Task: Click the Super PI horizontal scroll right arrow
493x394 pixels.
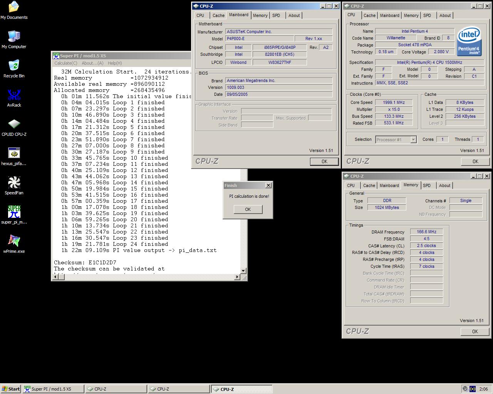Action: [237, 277]
